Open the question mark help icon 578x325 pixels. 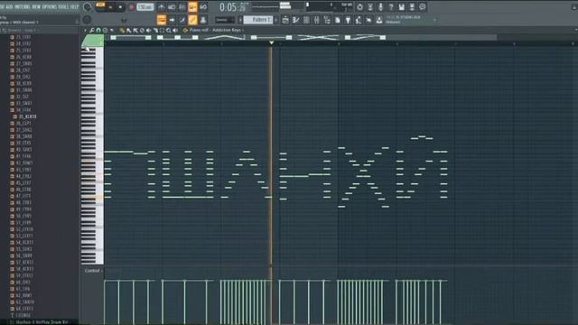(391, 6)
